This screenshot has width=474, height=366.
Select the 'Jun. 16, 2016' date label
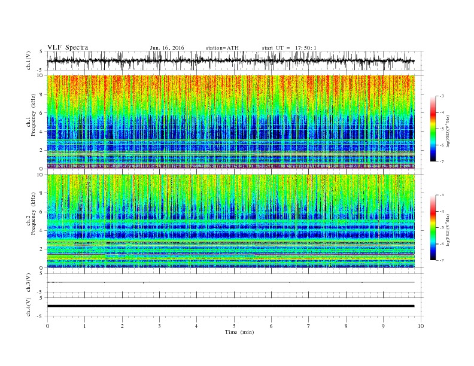[x=167, y=48]
